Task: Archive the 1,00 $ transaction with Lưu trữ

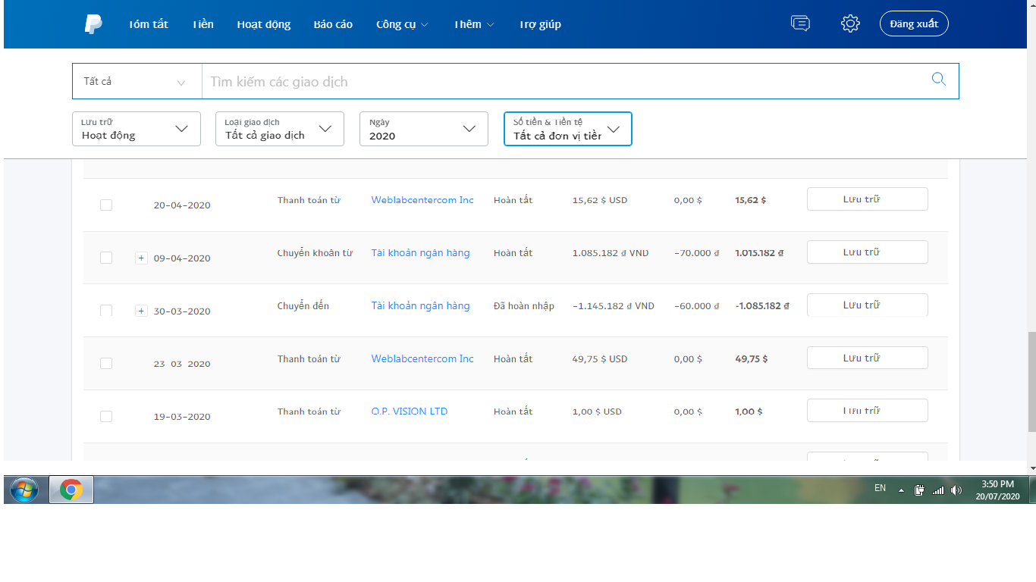Action: click(x=867, y=411)
